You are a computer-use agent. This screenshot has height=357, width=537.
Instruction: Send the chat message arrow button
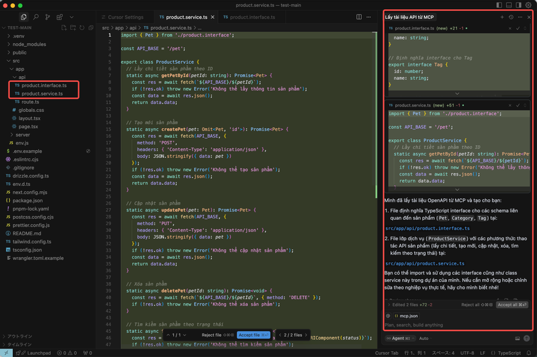(x=527, y=338)
